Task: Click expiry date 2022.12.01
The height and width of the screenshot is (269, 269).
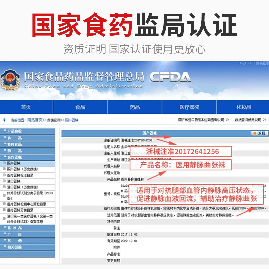Action: pyautogui.click(x=129, y=241)
